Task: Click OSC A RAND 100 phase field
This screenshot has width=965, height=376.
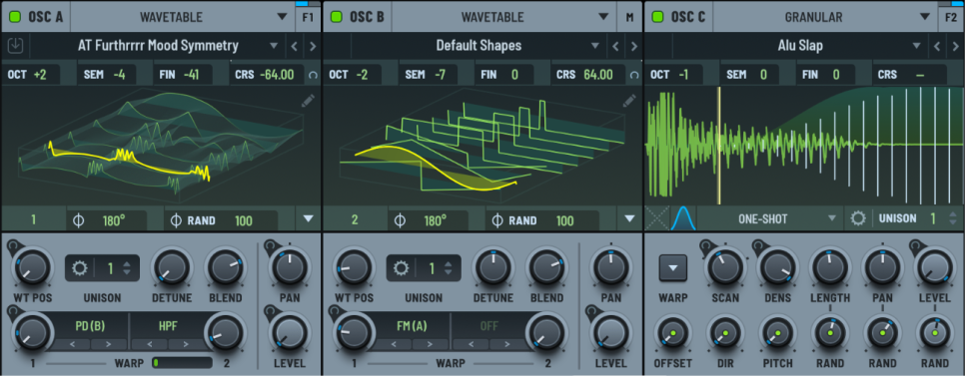Action: coord(222,220)
